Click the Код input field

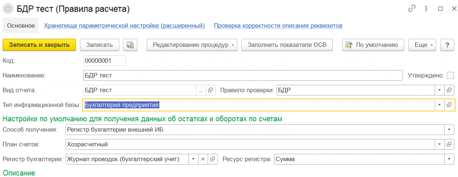click(104, 61)
